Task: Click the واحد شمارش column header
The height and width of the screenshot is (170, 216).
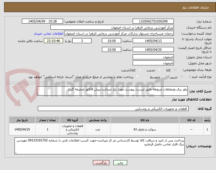Action: tap(98, 120)
